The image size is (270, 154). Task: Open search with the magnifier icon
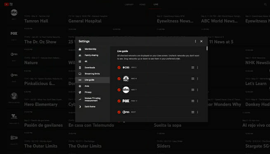[265, 5]
